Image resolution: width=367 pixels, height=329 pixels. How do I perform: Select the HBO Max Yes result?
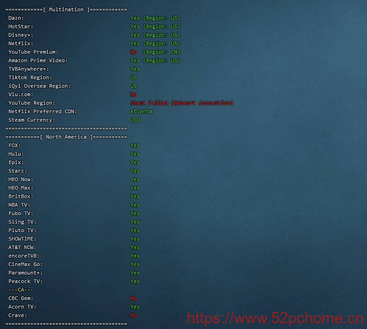click(x=135, y=188)
